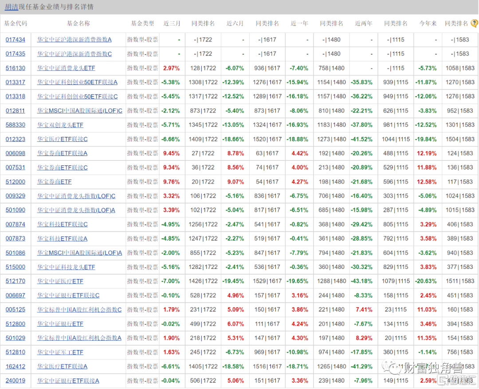Image resolution: width=479 pixels, height=389 pixels.
Task: Follow fund code link 501090
Action: tap(15, 210)
